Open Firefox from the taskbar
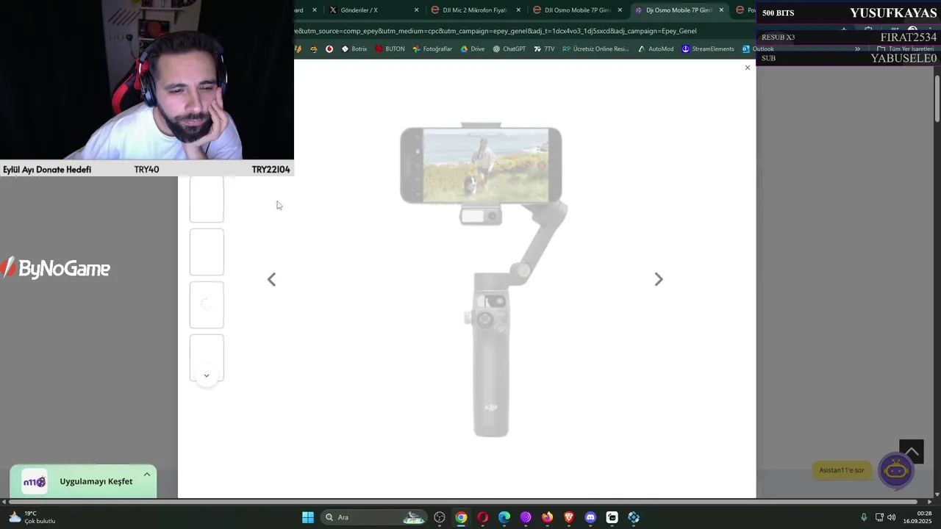This screenshot has height=529, width=941. coord(547,517)
